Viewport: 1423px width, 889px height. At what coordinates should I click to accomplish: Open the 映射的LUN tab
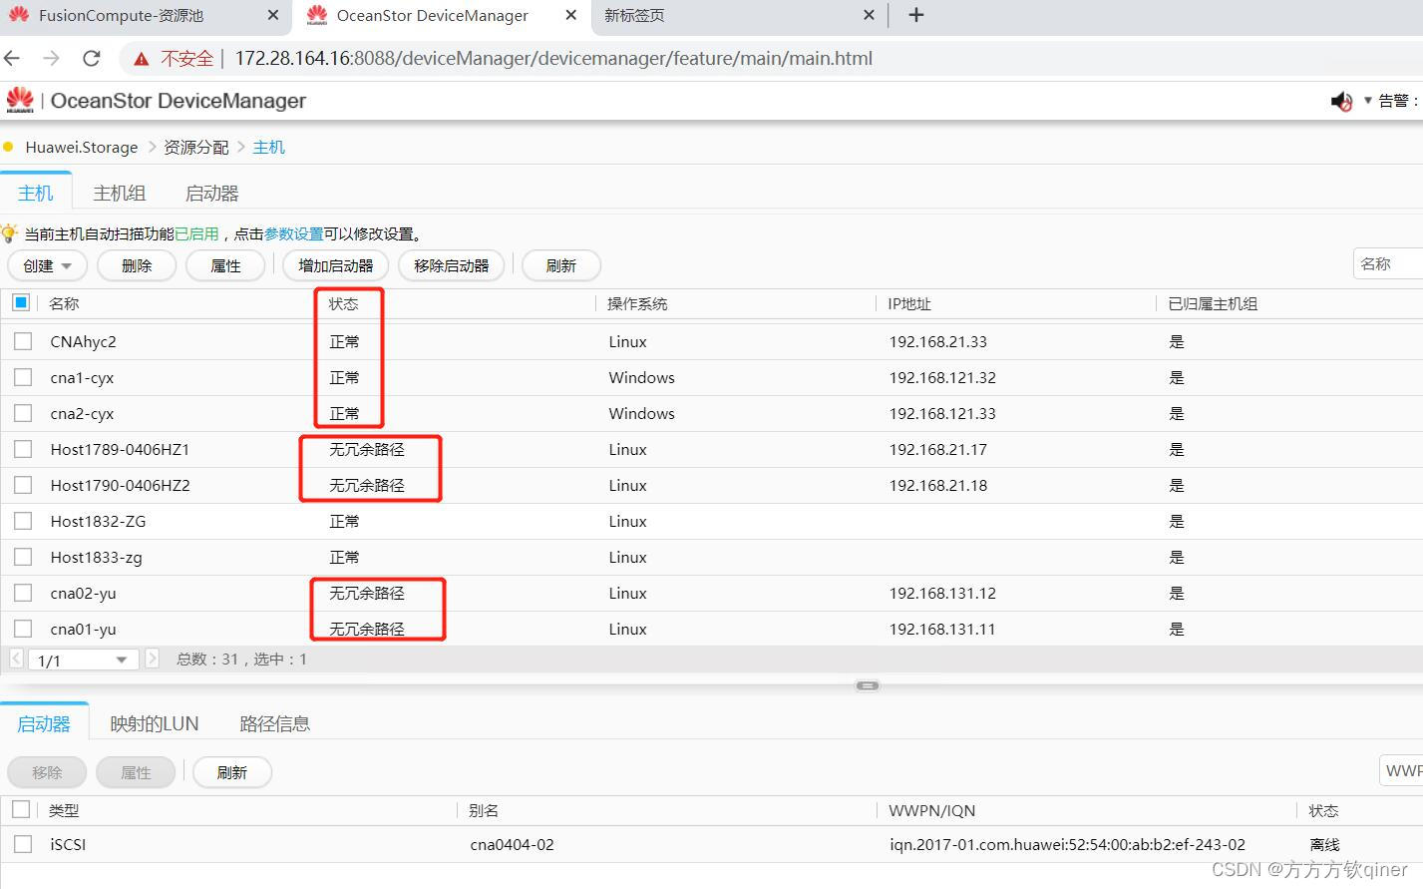[x=155, y=723]
